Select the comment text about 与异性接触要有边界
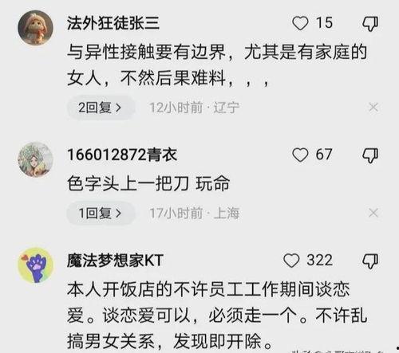Screen dimensions: 399x353 [x=217, y=65]
